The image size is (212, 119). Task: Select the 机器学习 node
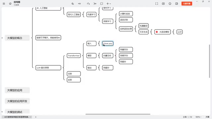coord(91,15)
